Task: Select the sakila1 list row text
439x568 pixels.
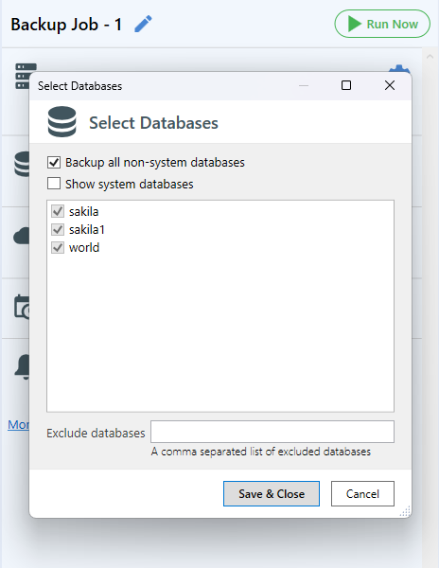Action: [x=87, y=230]
